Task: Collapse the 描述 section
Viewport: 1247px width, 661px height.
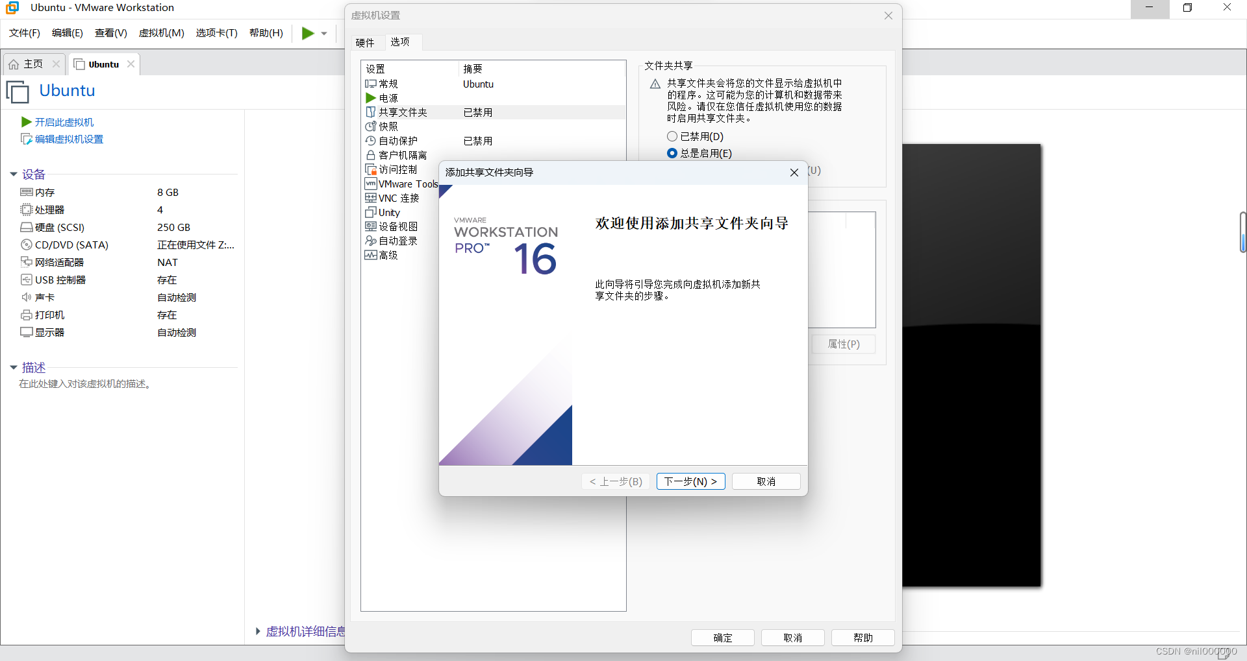Action: (x=13, y=368)
